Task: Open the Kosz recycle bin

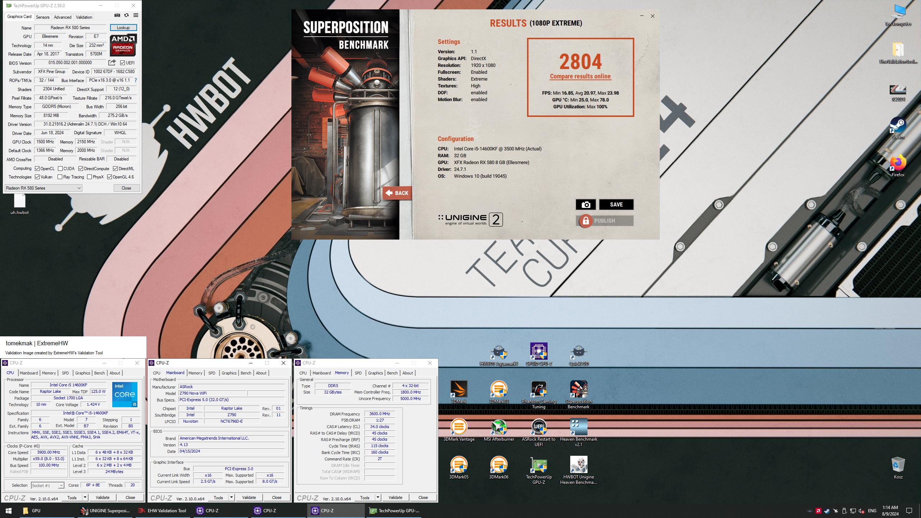Action: [x=898, y=468]
